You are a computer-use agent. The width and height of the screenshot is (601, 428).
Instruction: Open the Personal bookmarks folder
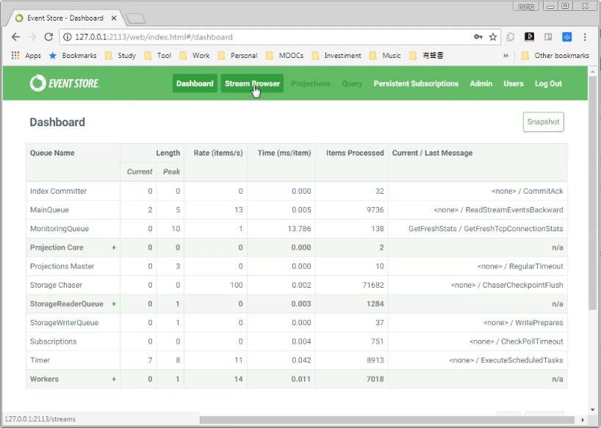(x=237, y=56)
